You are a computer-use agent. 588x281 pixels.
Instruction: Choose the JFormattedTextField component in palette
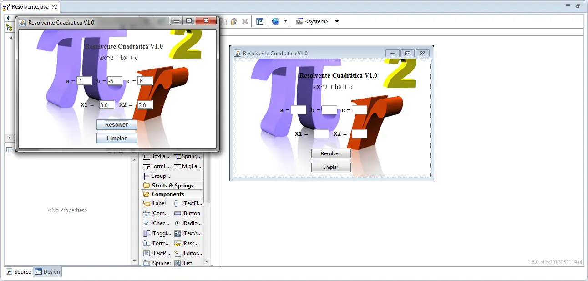tap(157, 243)
